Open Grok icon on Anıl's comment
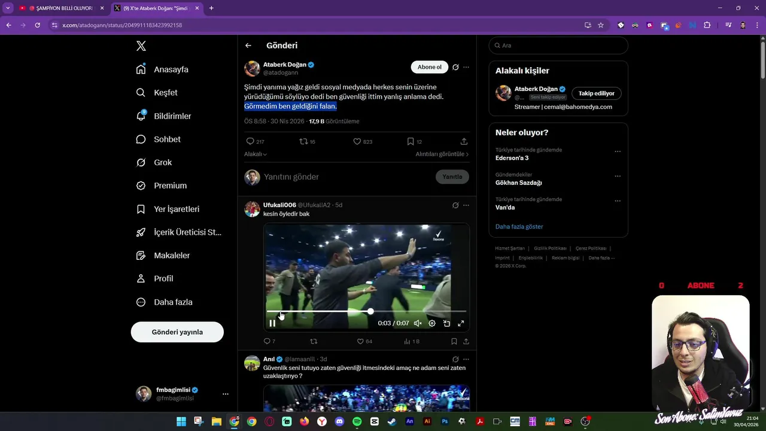The height and width of the screenshot is (431, 766). click(455, 359)
